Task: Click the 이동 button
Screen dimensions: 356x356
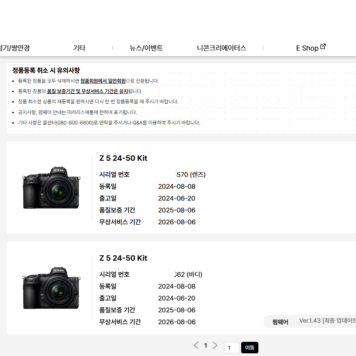Action: coord(250,348)
